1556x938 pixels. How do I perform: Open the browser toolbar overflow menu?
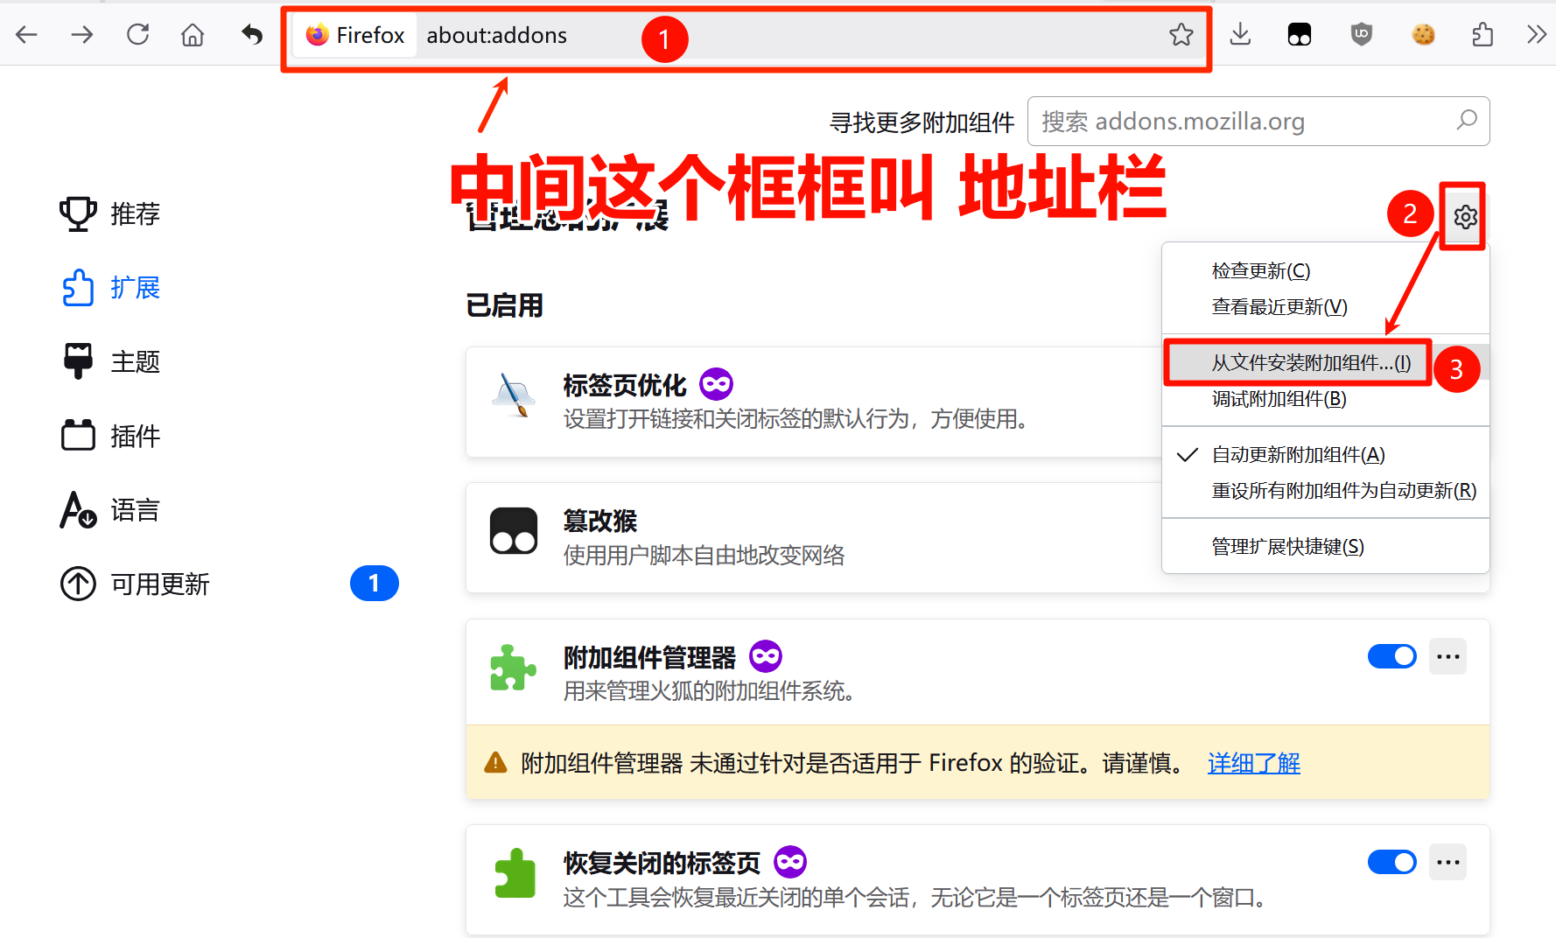coord(1537,33)
